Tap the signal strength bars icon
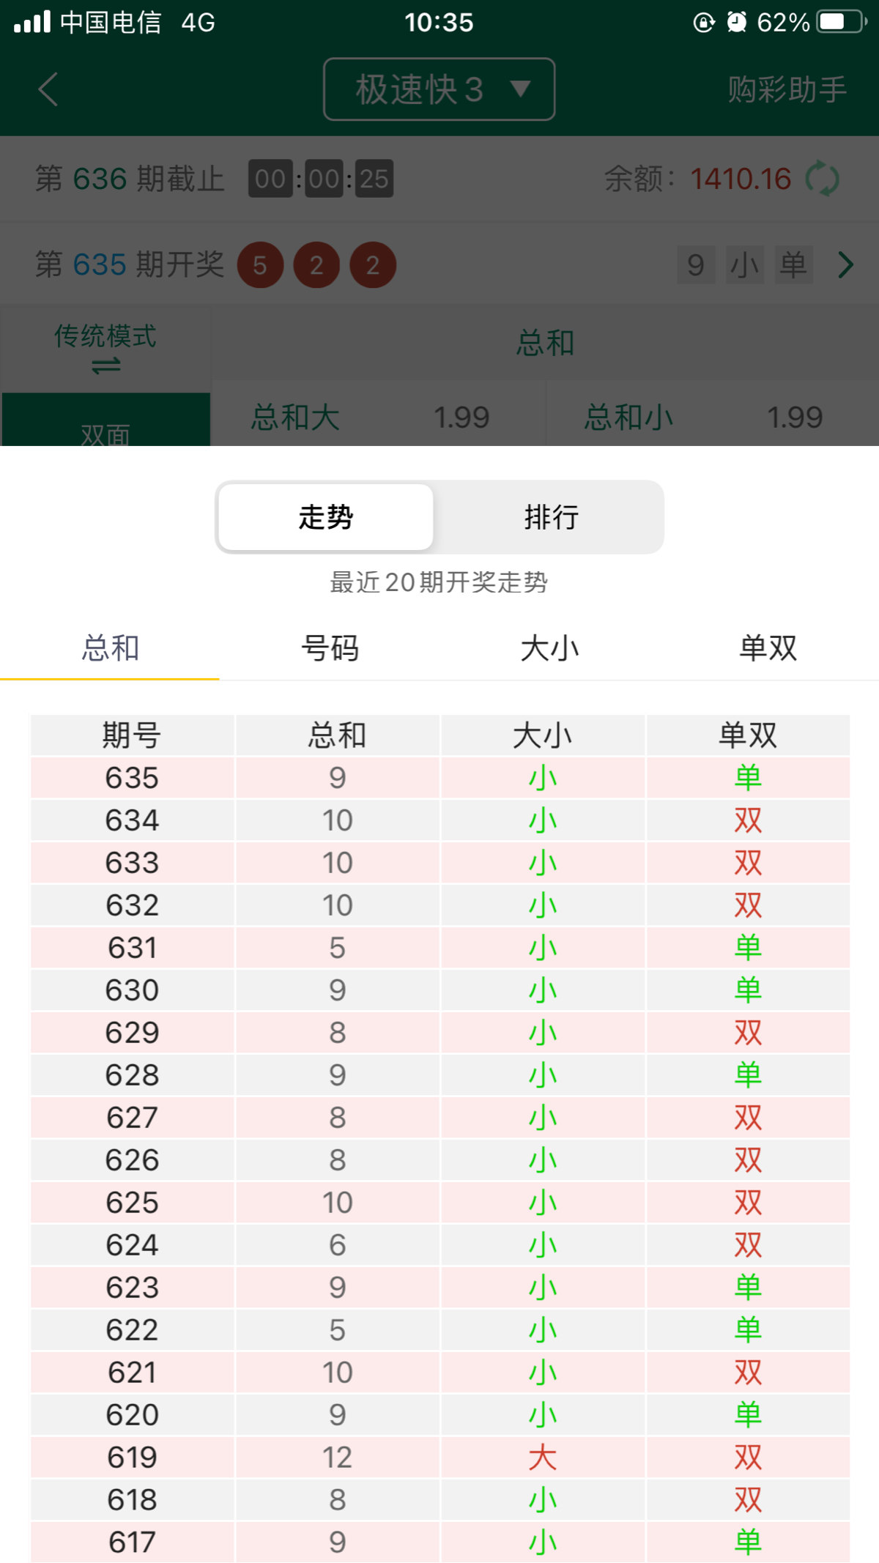 click(x=32, y=22)
